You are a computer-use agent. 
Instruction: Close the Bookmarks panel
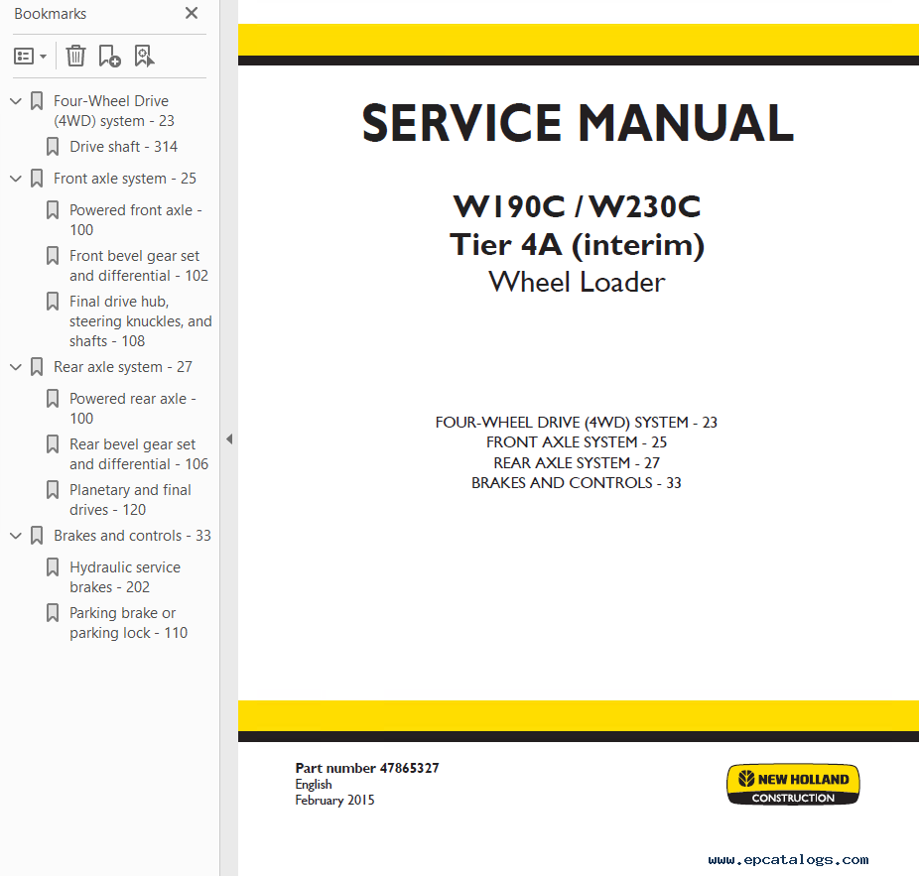tap(192, 13)
